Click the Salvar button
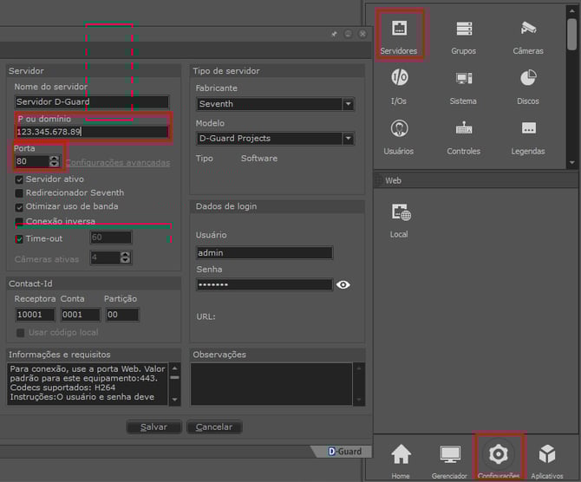The width and height of the screenshot is (581, 482). point(153,427)
